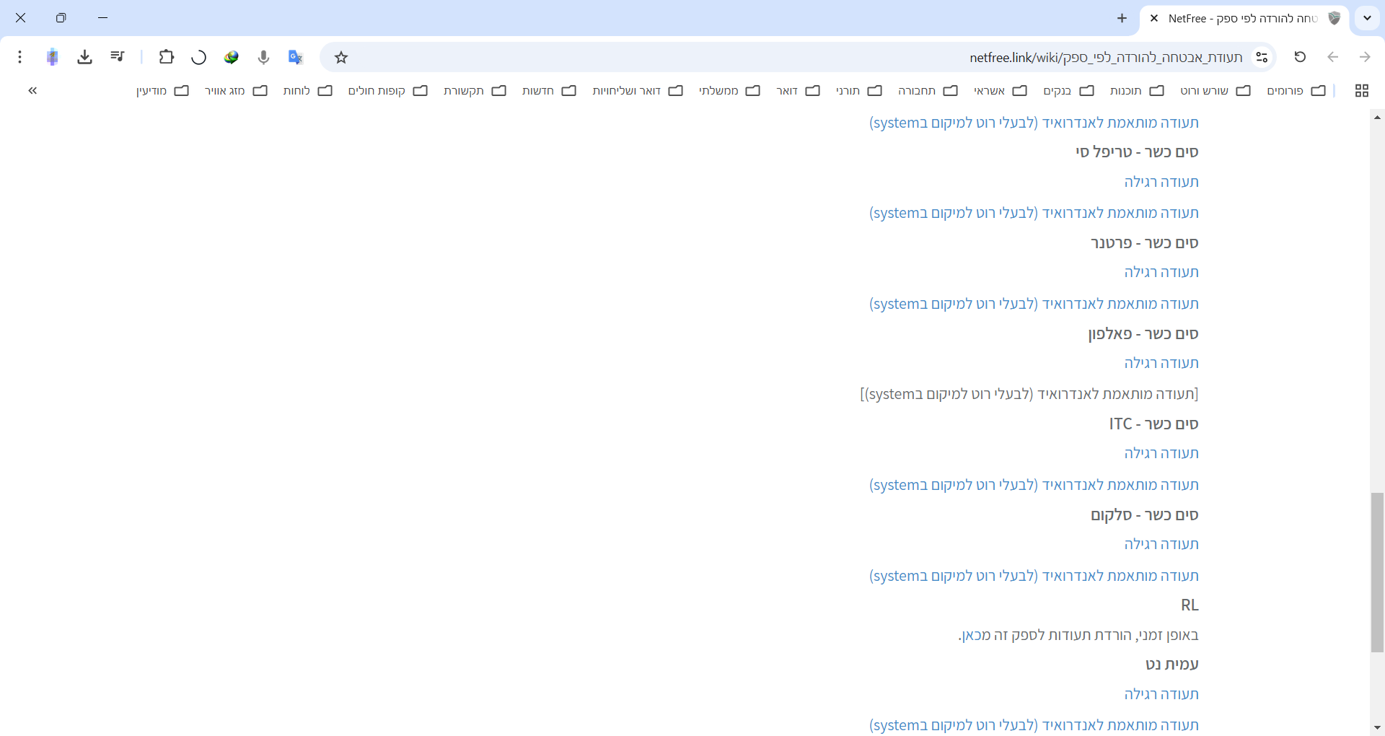The width and height of the screenshot is (1385, 736).
Task: Open a new tab with plus button
Action: [x=1122, y=18]
